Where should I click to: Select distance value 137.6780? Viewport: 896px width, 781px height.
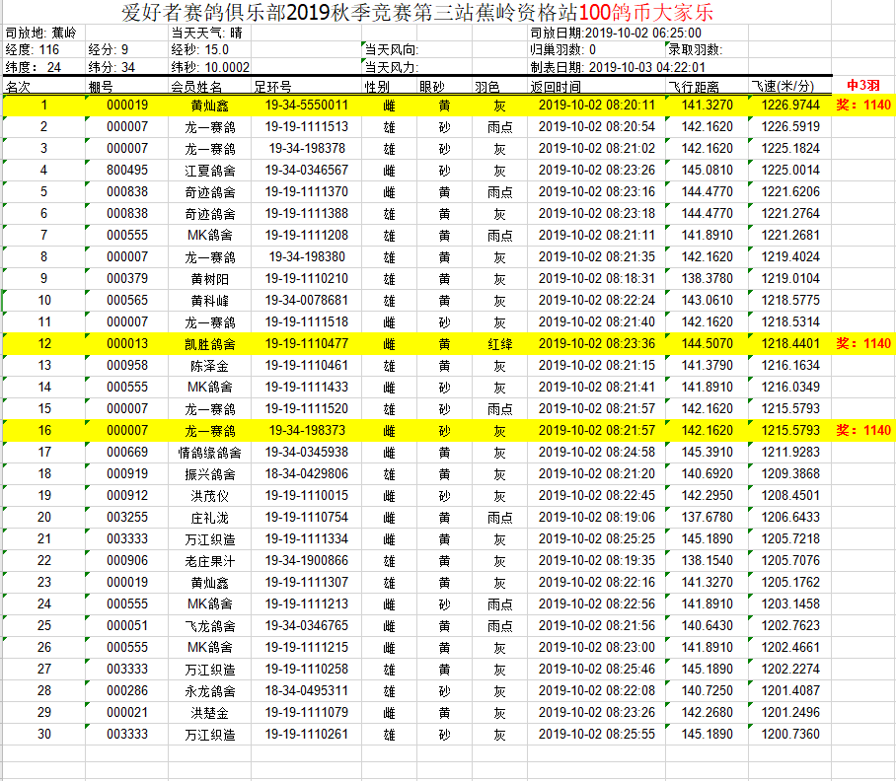(x=707, y=518)
